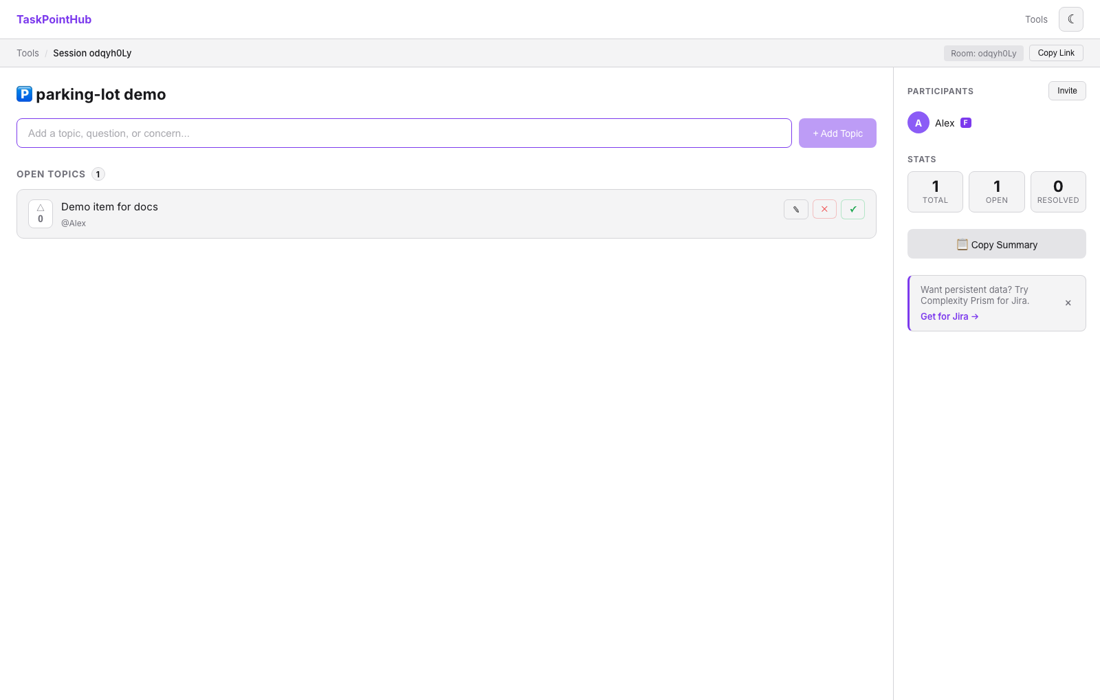The image size is (1100, 700).
Task: Open the TaskPointHub home logo
Action: point(54,19)
